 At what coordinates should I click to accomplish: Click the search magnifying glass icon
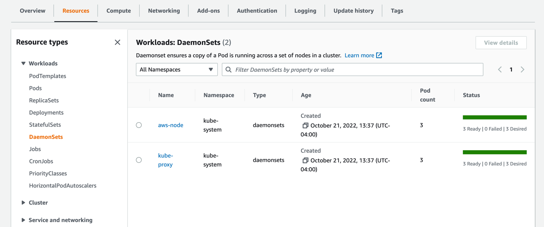[x=229, y=69]
